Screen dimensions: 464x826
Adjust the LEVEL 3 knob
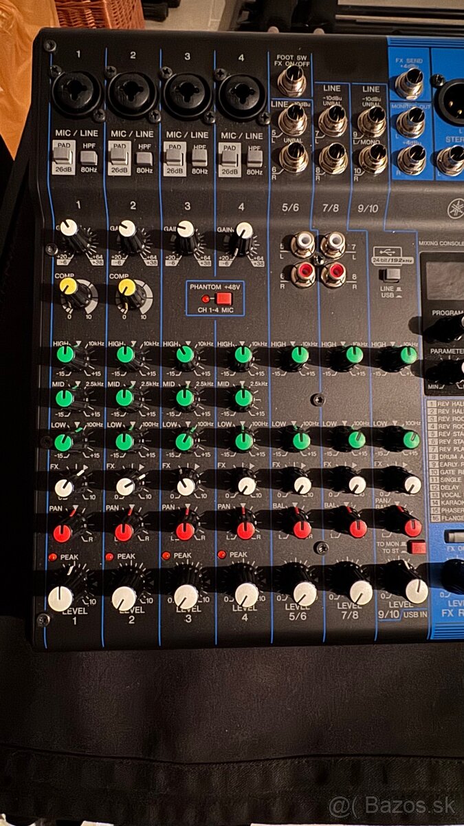(x=186, y=596)
